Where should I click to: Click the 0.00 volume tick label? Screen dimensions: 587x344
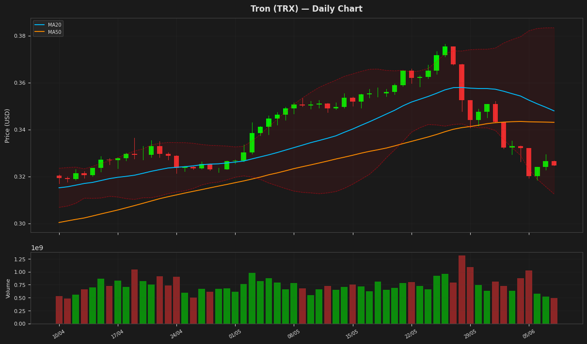click(x=20, y=324)
